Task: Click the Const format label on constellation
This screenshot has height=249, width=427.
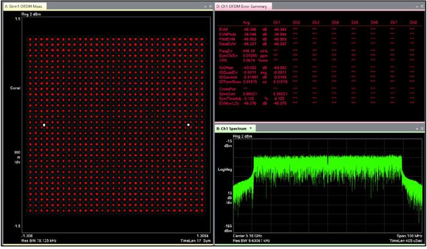Action: pos(15,89)
